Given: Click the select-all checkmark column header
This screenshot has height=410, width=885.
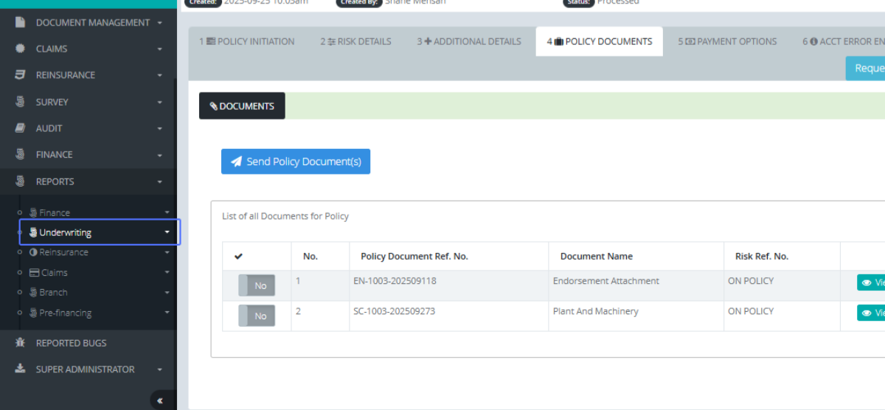Looking at the screenshot, I should [x=239, y=257].
